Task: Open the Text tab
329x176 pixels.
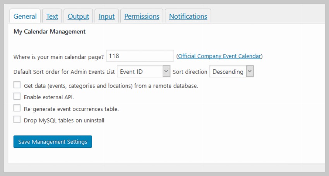Action: coord(52,16)
